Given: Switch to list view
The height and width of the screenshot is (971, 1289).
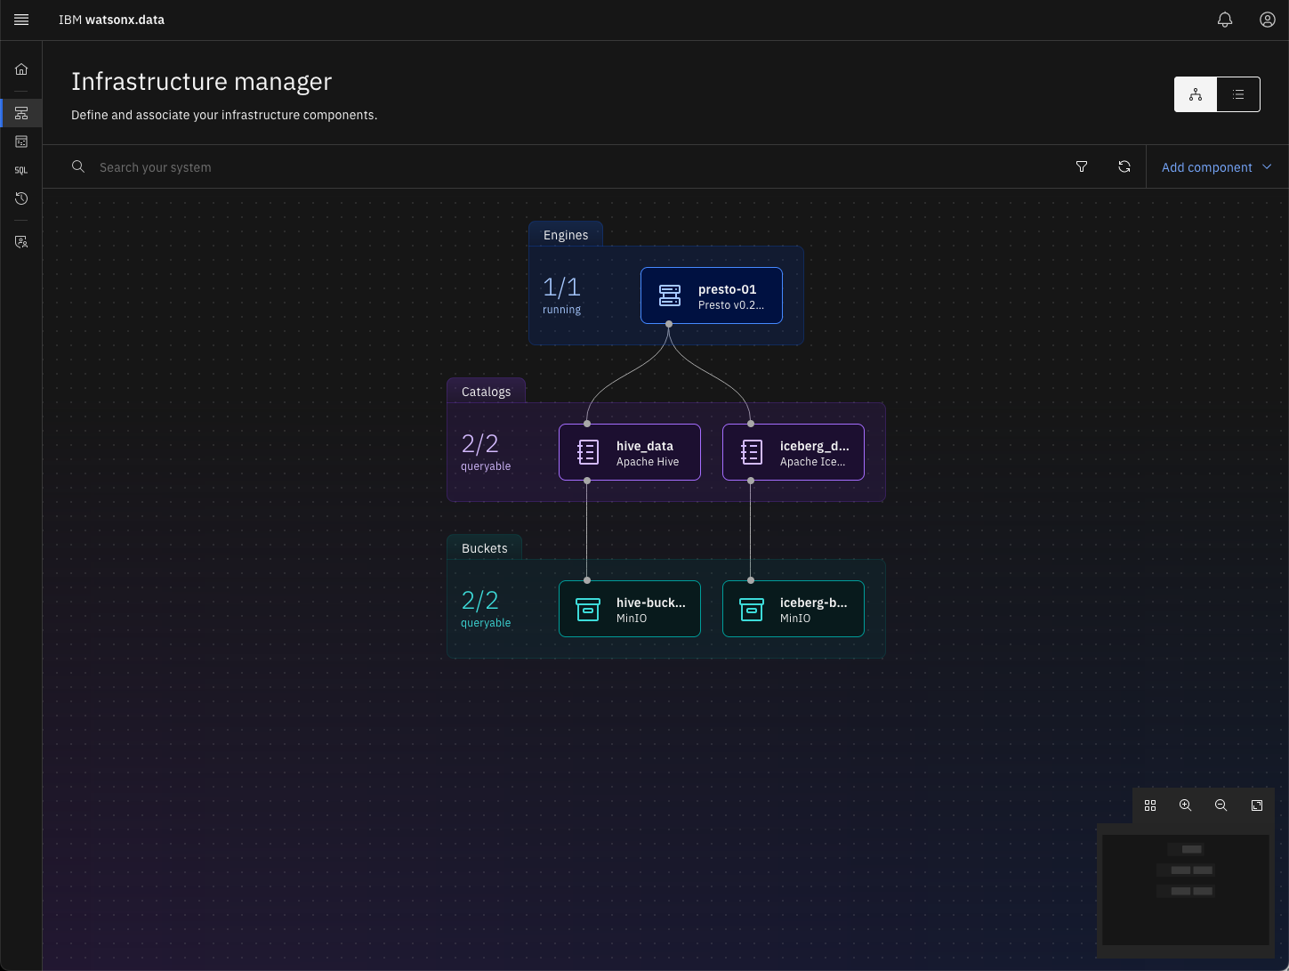Looking at the screenshot, I should click(1238, 94).
